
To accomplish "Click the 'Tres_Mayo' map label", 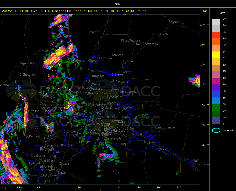I will [95, 71].
